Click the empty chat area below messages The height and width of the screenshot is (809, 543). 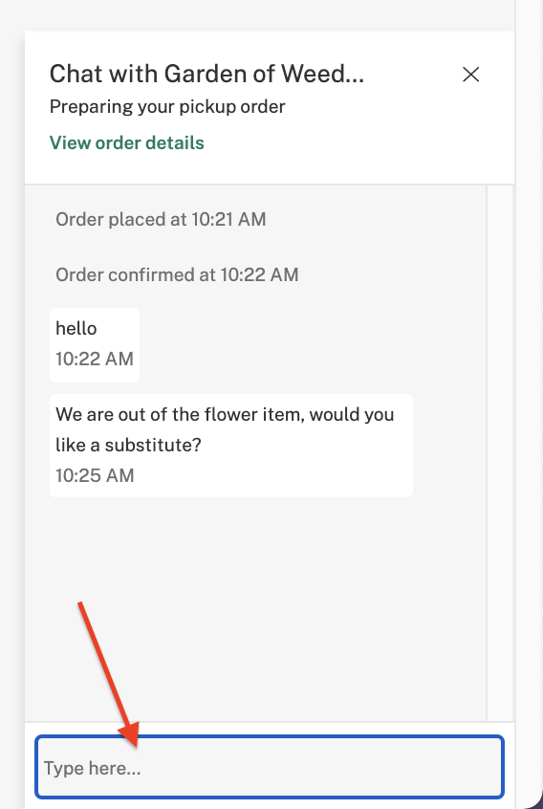coord(255,609)
